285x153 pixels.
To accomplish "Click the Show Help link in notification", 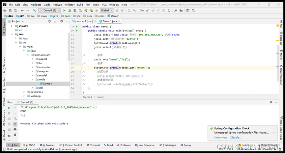I will tap(220, 138).
